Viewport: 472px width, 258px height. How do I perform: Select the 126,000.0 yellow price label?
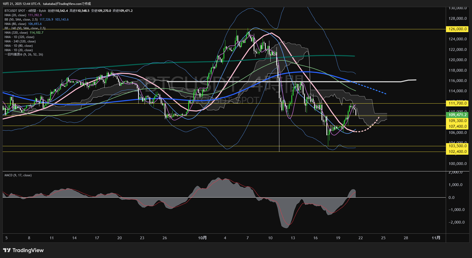click(x=457, y=29)
